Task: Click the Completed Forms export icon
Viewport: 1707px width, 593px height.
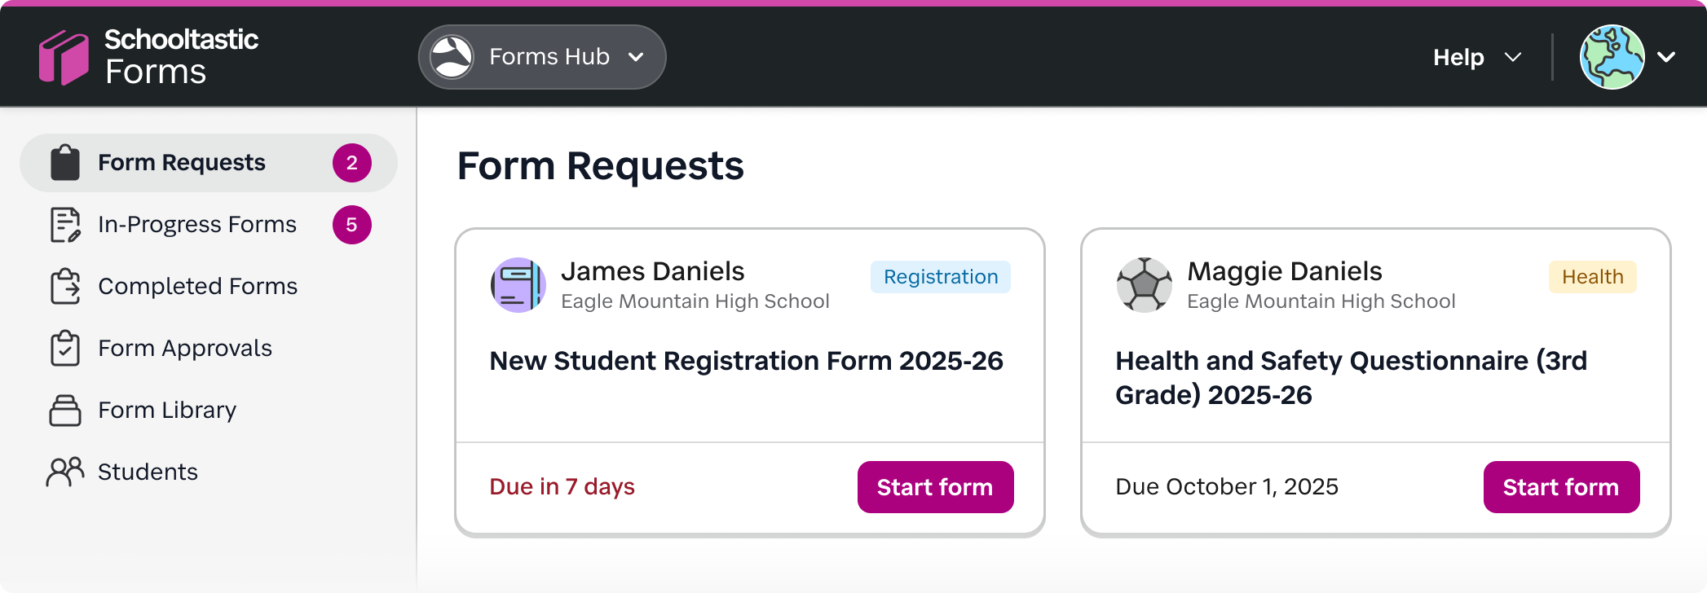Action: [64, 286]
